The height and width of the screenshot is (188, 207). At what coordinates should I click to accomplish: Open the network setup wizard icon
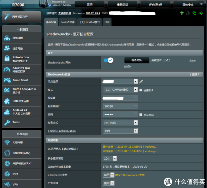7,17
